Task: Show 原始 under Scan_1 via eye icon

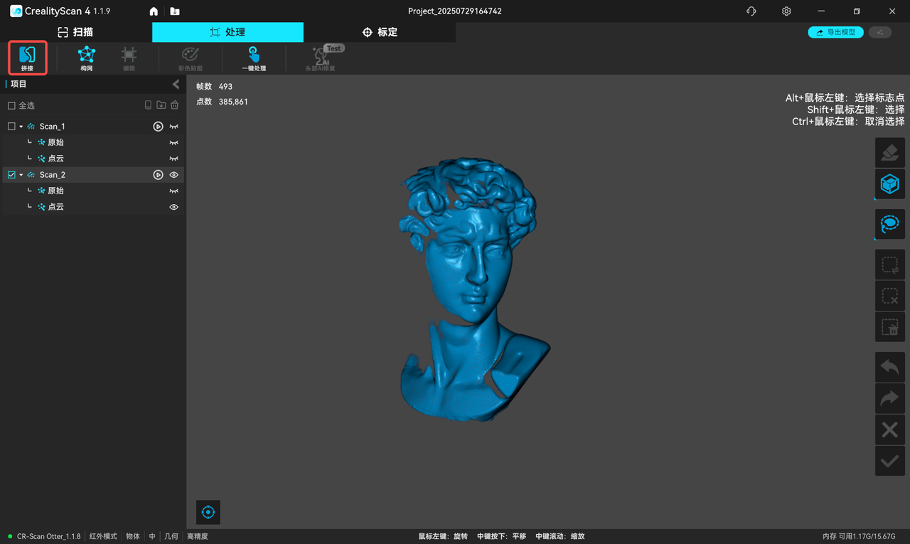Action: (x=173, y=142)
